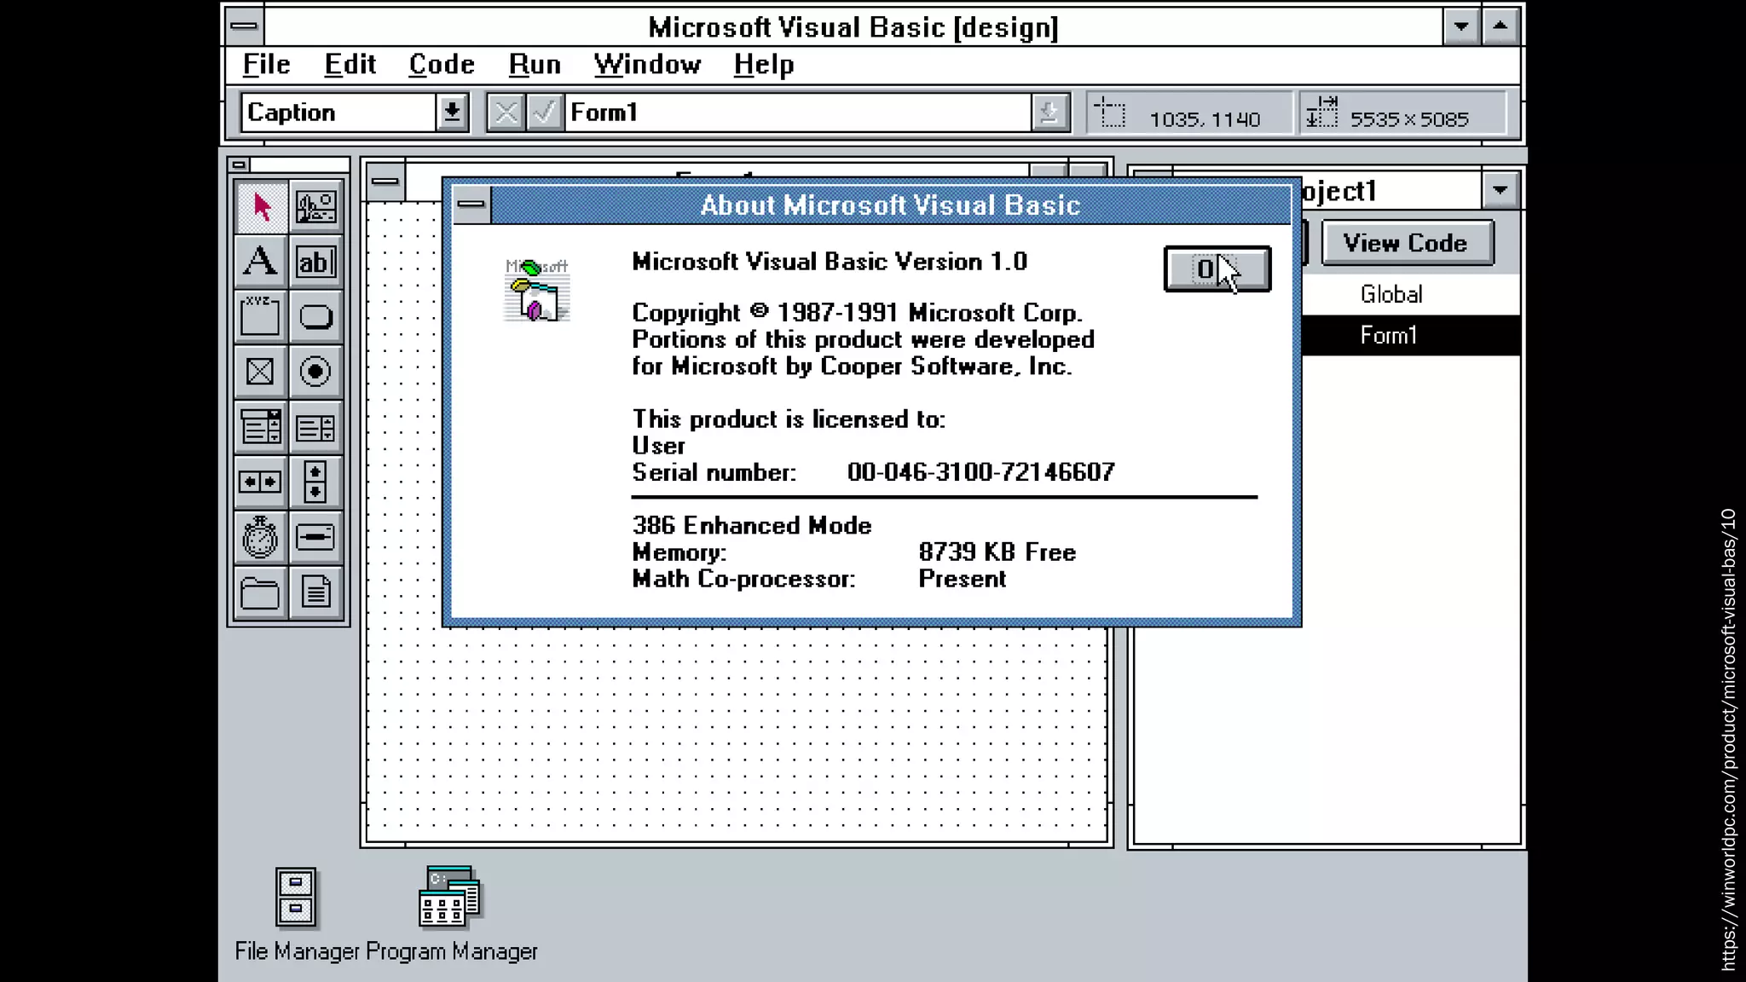Open the Form1 window control menu box

pyautogui.click(x=385, y=182)
